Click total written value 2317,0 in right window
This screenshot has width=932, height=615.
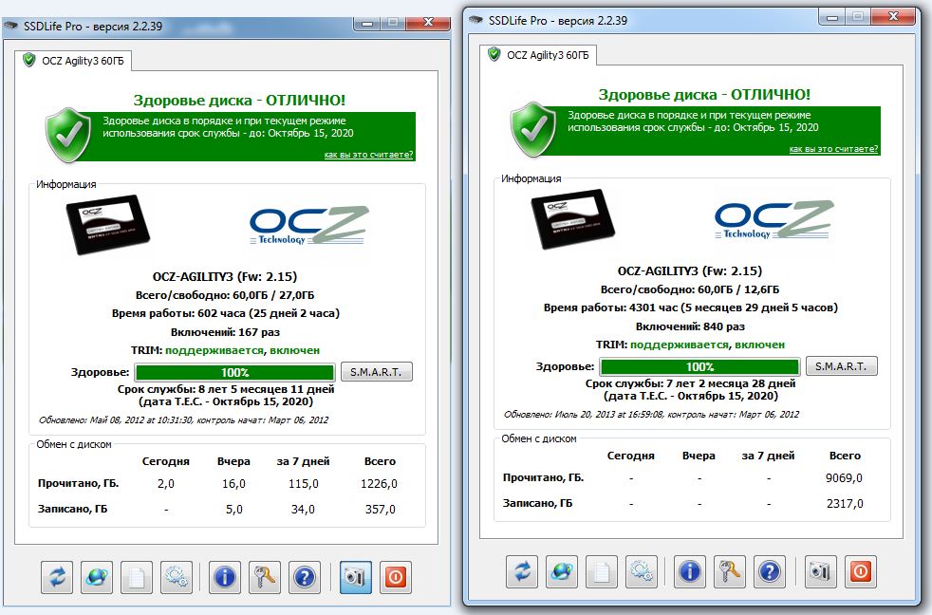[x=845, y=503]
